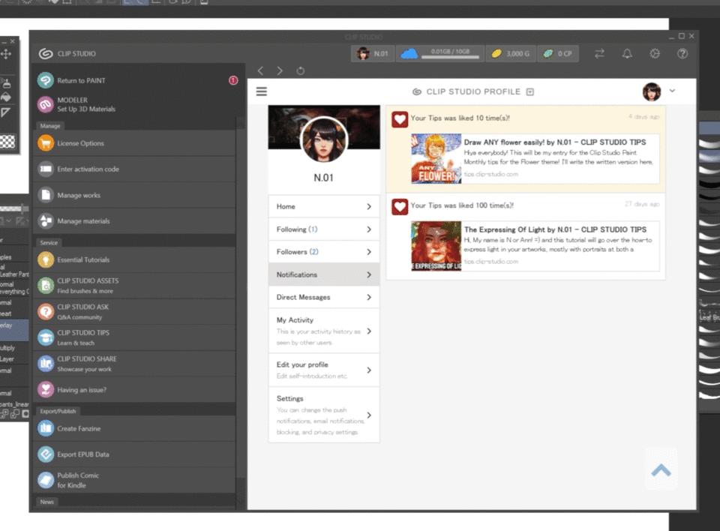Click the Expressing of Light thumbnail

[436, 246]
